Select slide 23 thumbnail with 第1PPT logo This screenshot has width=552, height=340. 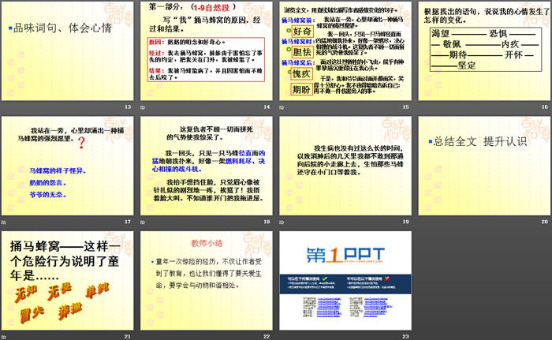[345, 281]
